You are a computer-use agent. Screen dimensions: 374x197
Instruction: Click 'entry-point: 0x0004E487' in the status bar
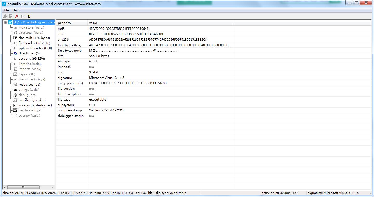tap(280, 193)
